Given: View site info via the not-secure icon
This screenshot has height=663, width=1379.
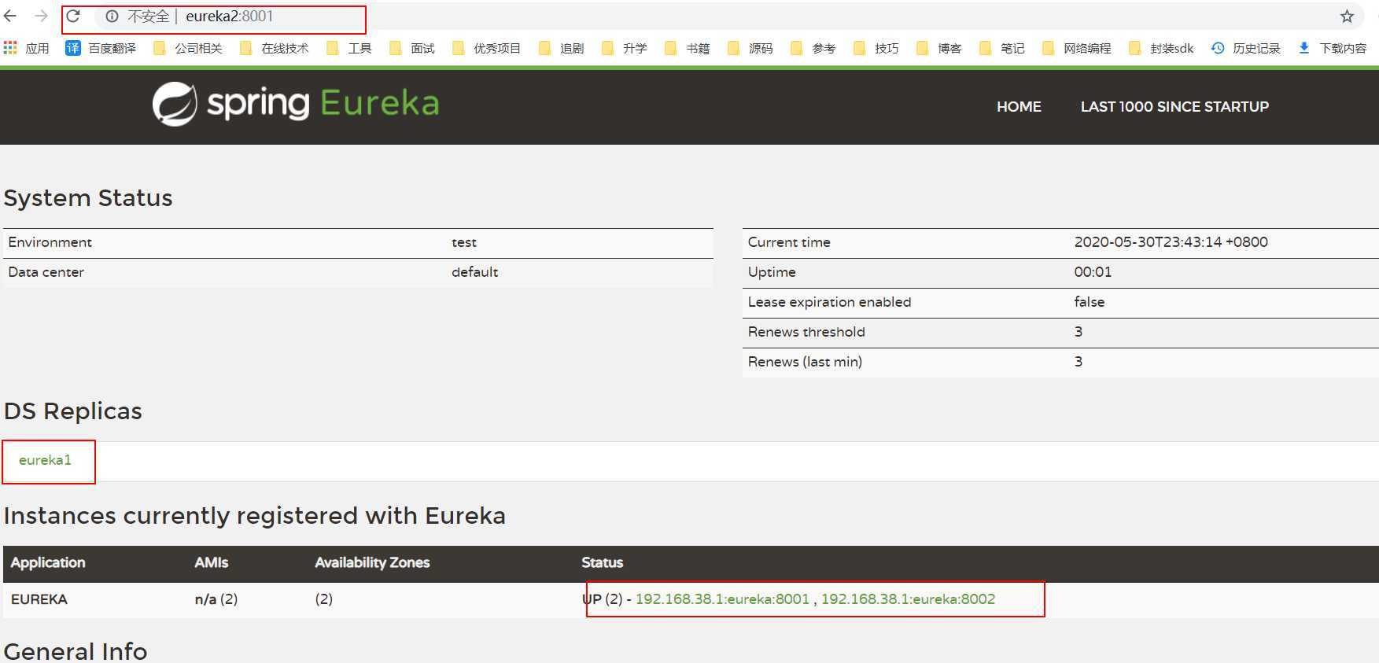Looking at the screenshot, I should [x=112, y=16].
